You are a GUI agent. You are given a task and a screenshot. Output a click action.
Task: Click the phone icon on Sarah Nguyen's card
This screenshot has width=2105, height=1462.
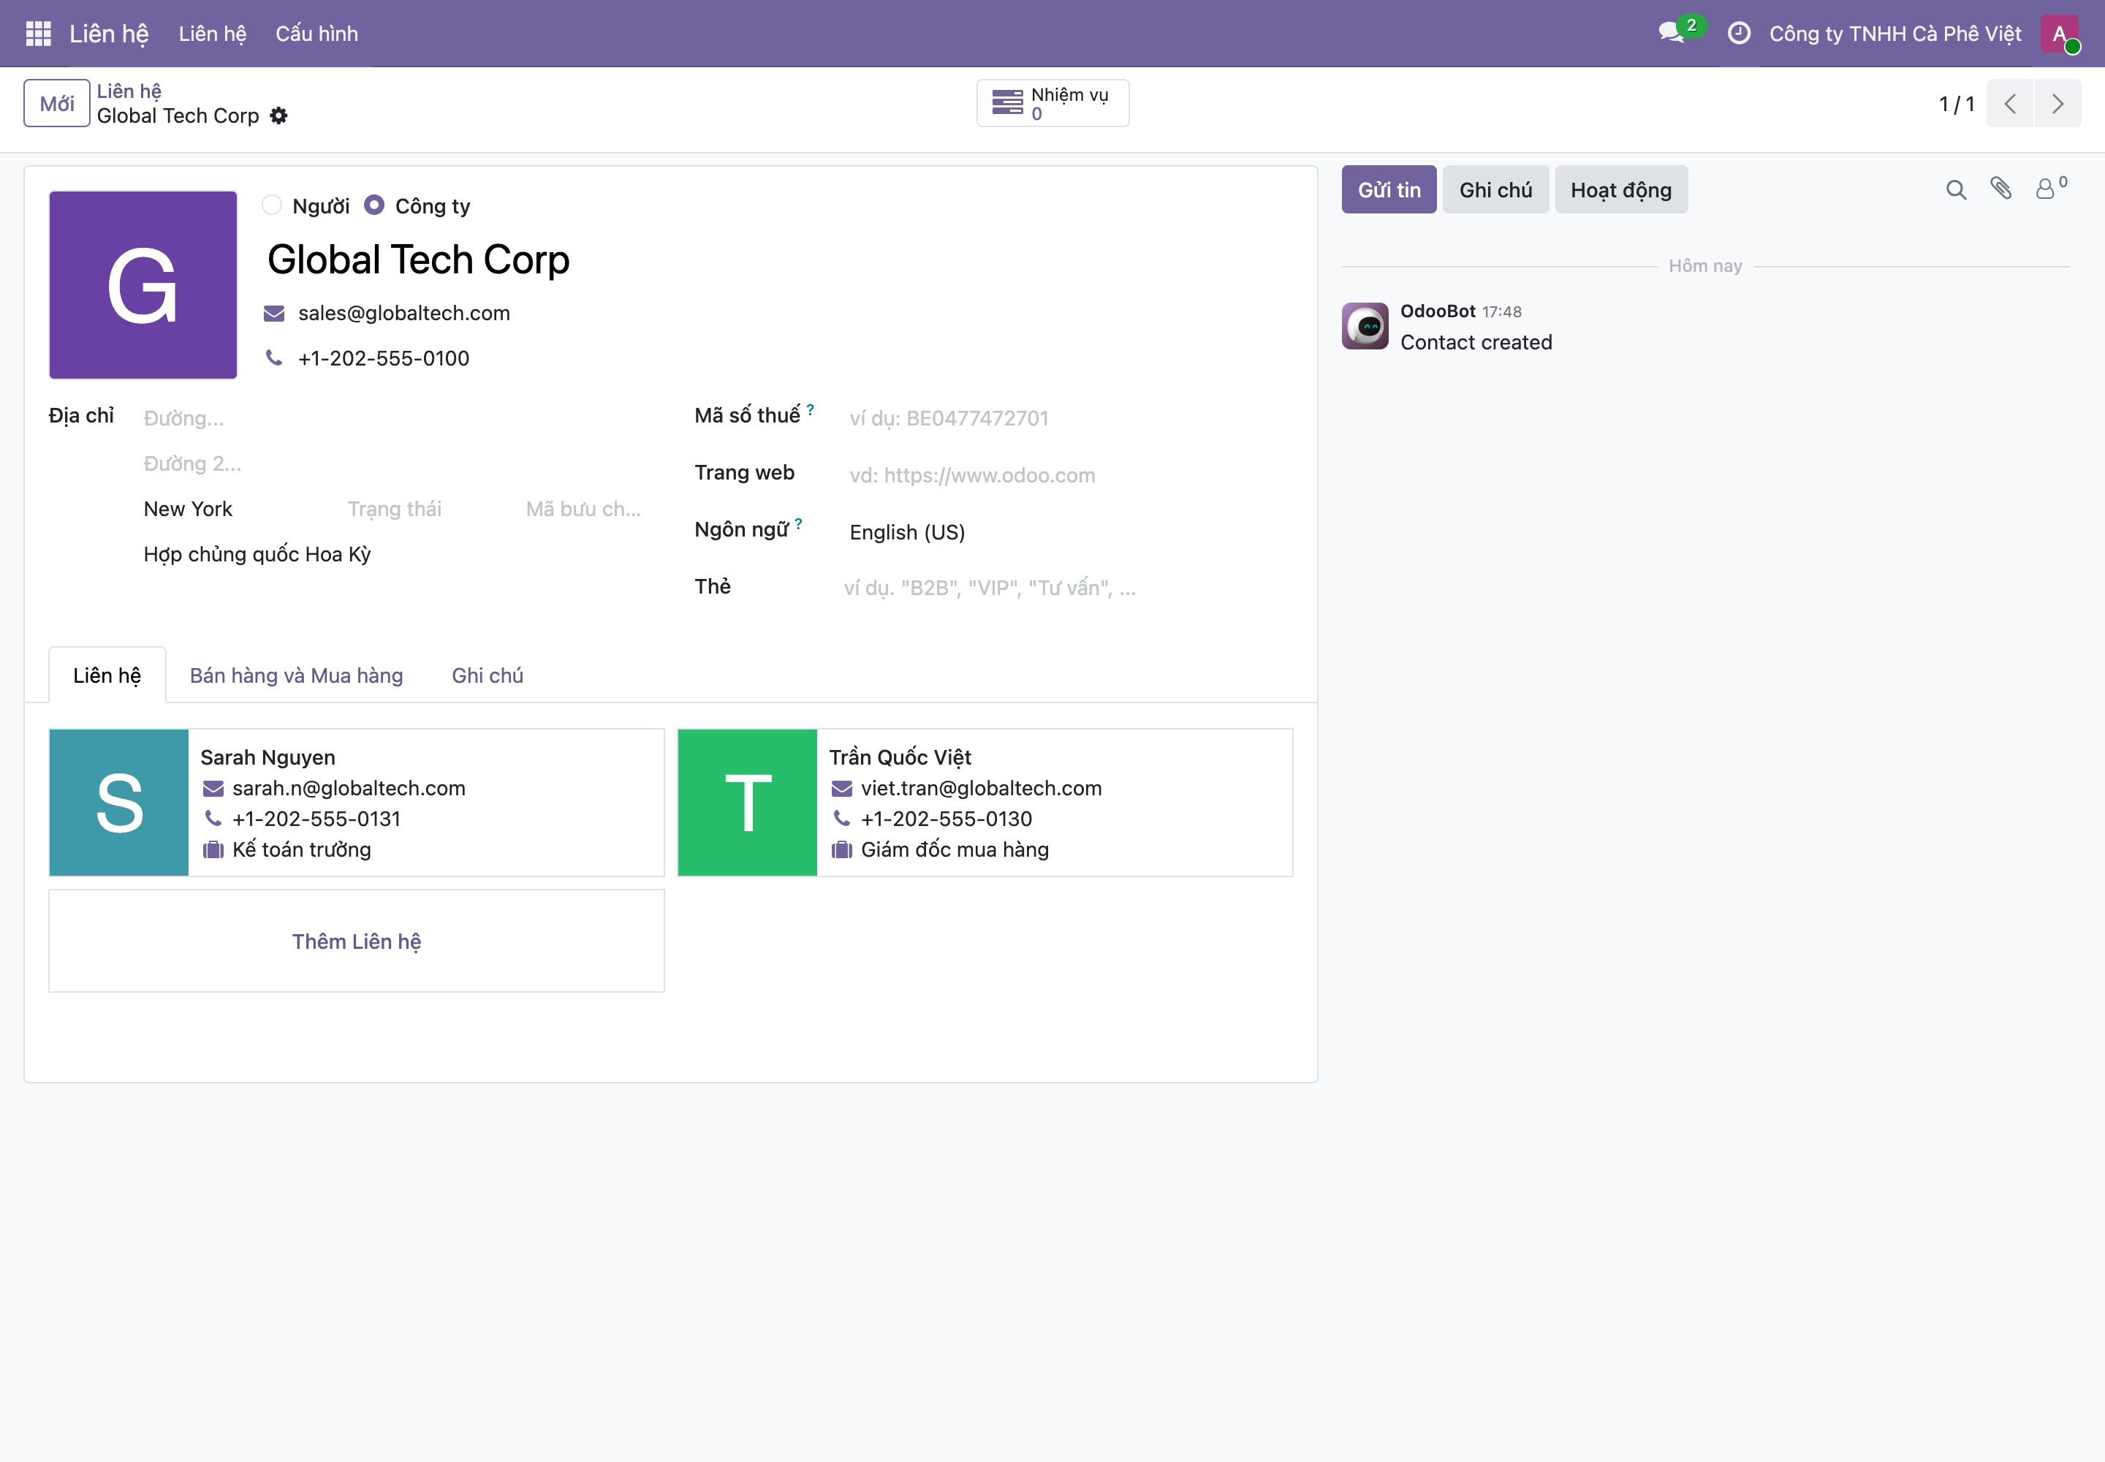coord(213,818)
